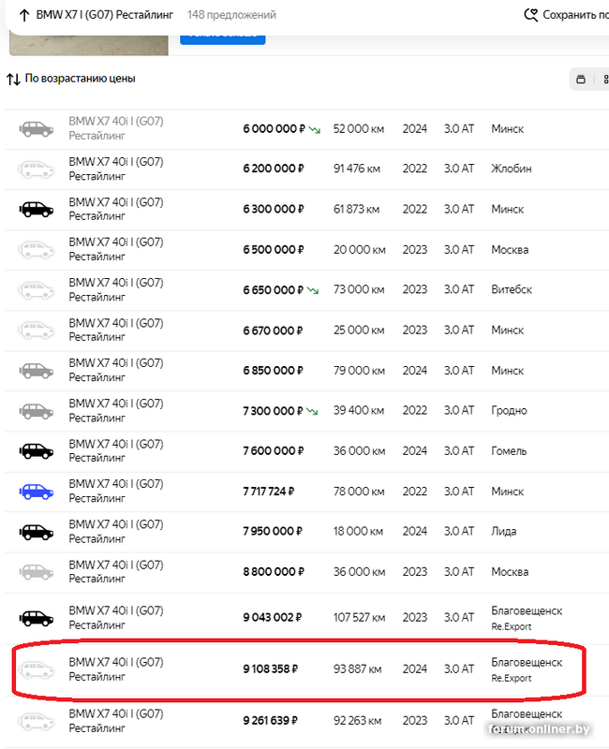Click the car icon priced 9 261 639 ₽

37,721
